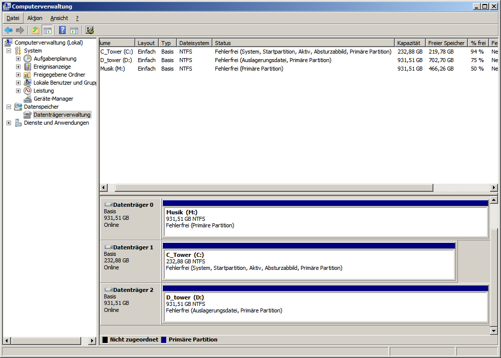Click the Computerverwaltung (Lokal) root icon
The image size is (501, 358).
(x=9, y=43)
